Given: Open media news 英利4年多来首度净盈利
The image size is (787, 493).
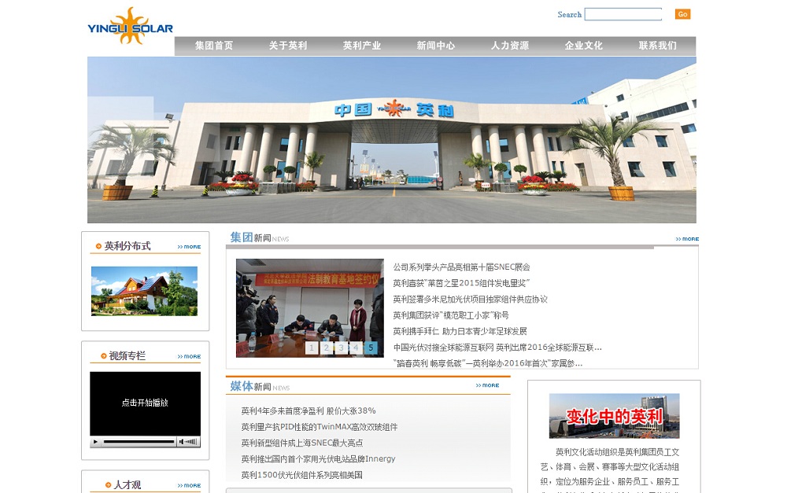Looking at the screenshot, I should click(309, 410).
